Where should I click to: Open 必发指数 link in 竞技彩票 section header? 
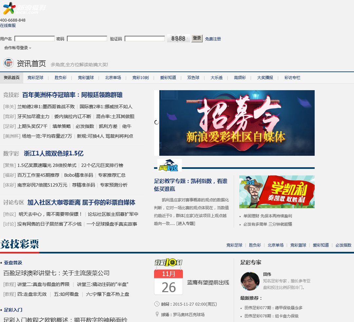tap(344, 245)
